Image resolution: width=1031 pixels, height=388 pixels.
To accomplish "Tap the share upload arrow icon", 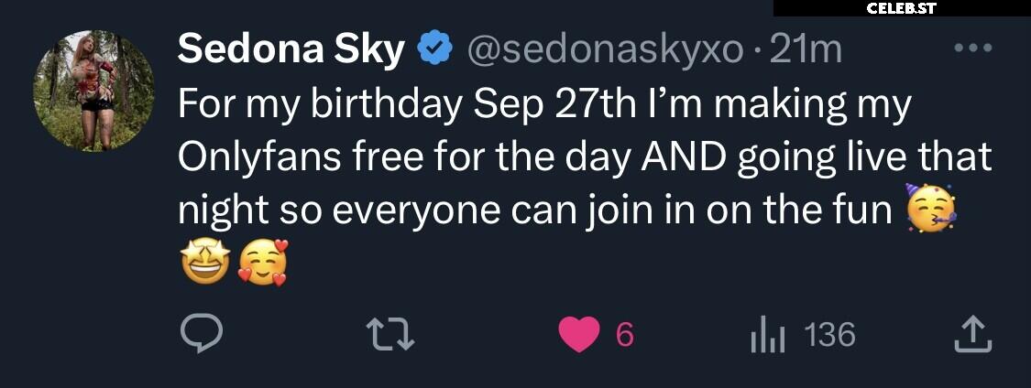I will (973, 335).
